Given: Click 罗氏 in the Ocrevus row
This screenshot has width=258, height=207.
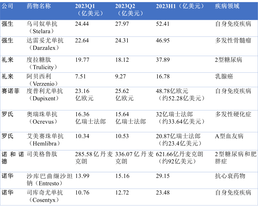Looking at the screenshot, I should coord(7,114).
